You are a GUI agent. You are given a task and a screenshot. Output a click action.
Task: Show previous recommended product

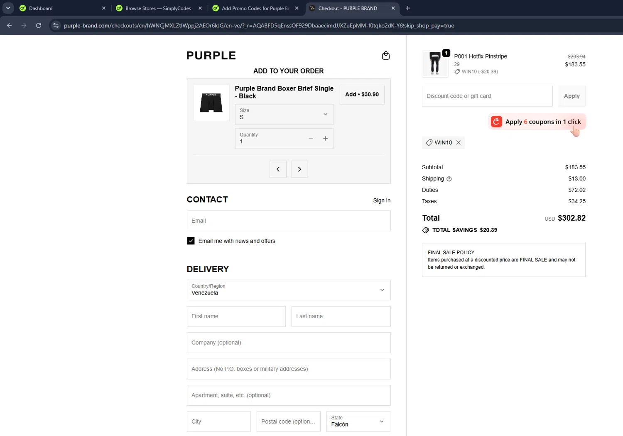[x=278, y=169]
